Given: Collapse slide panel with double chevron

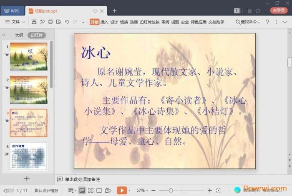Looking at the screenshot, I should pos(4,35).
